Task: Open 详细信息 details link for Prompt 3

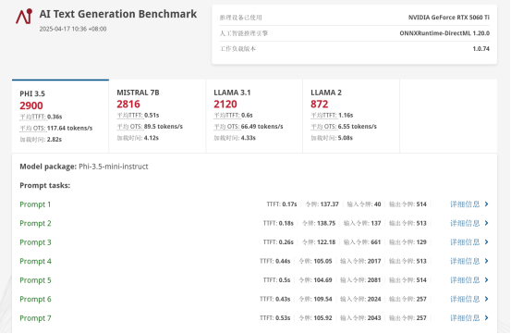Action: [465, 242]
